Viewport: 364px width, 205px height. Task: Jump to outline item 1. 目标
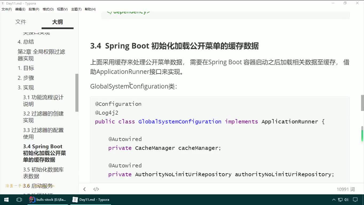point(26,68)
